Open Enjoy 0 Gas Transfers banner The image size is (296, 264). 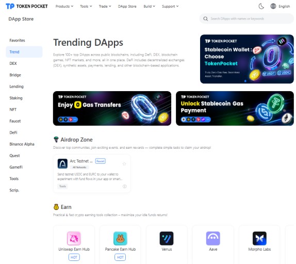click(x=112, y=109)
